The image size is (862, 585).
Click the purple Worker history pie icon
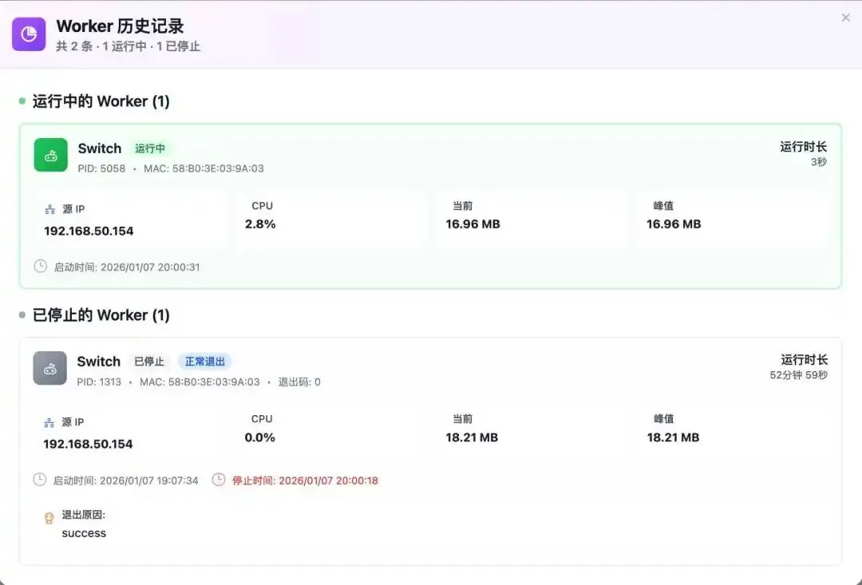pyautogui.click(x=29, y=34)
